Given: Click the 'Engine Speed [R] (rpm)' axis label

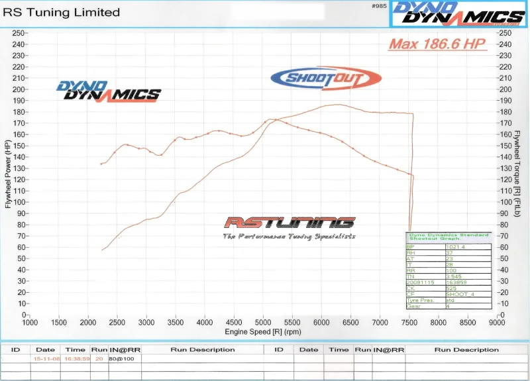Looking at the screenshot, I should click(263, 332).
